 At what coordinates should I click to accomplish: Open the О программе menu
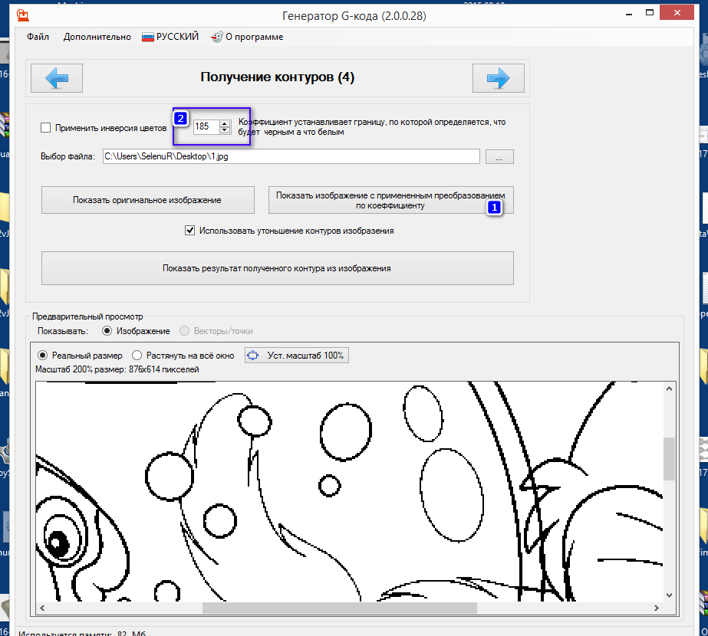tap(248, 37)
